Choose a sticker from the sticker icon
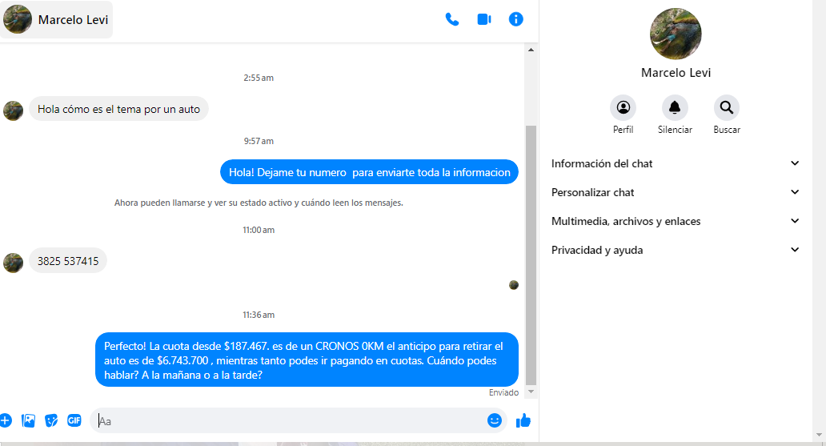The height and width of the screenshot is (446, 826). [51, 420]
